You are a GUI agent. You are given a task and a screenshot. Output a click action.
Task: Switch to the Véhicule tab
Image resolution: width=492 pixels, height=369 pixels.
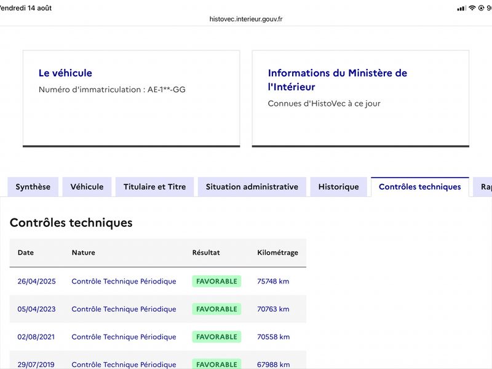(87, 187)
